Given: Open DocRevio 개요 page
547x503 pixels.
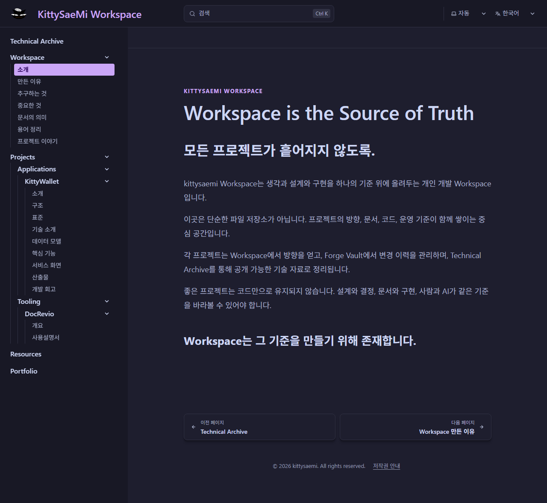Looking at the screenshot, I should 38,326.
